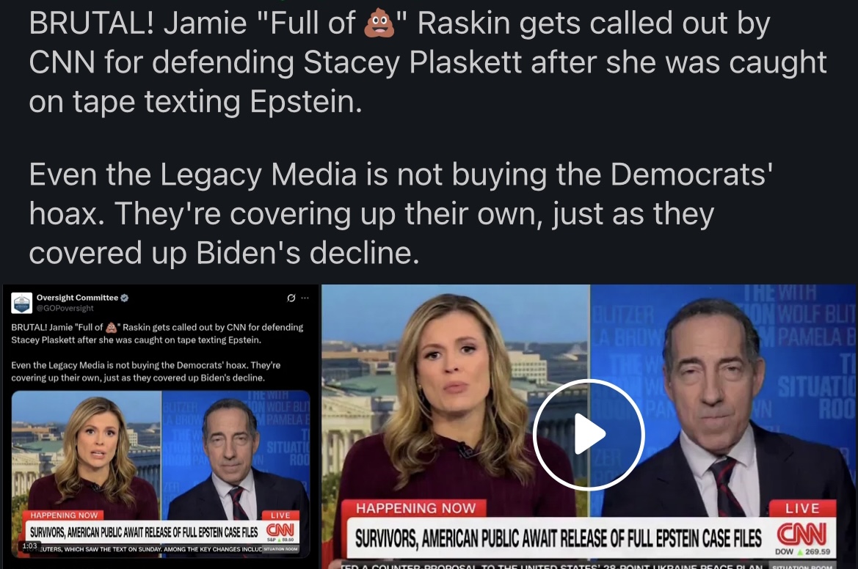The height and width of the screenshot is (569, 858).
Task: Click the HAPPENING NOW banner in large video
Action: pos(416,508)
